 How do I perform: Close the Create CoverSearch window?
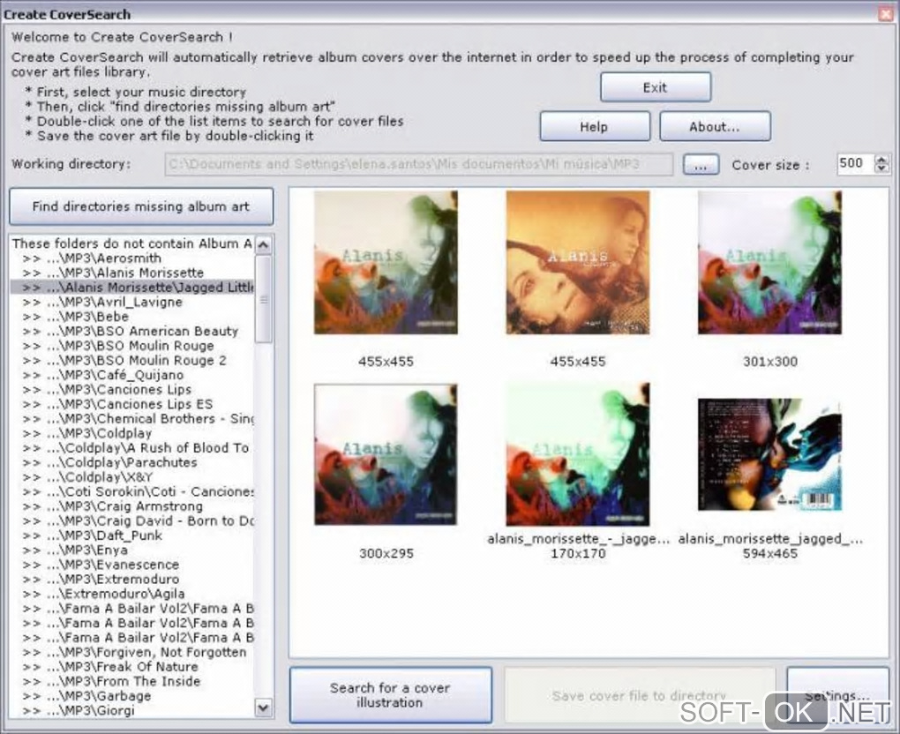point(886,14)
